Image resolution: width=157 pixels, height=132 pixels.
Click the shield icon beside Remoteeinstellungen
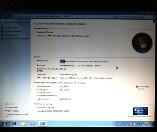(x=2, y=31)
